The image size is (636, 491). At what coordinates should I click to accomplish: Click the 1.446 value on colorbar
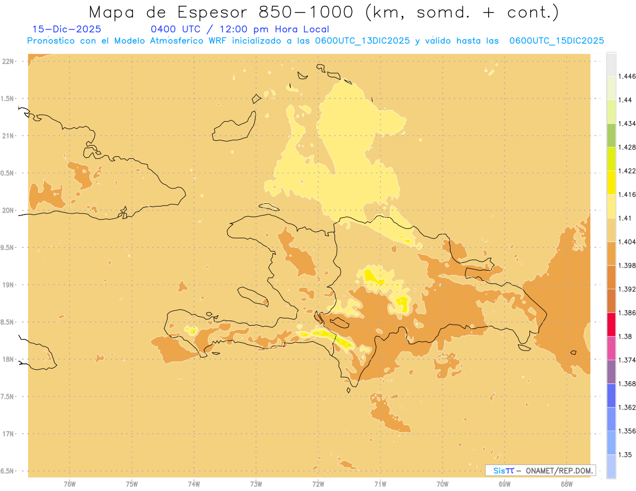628,77
